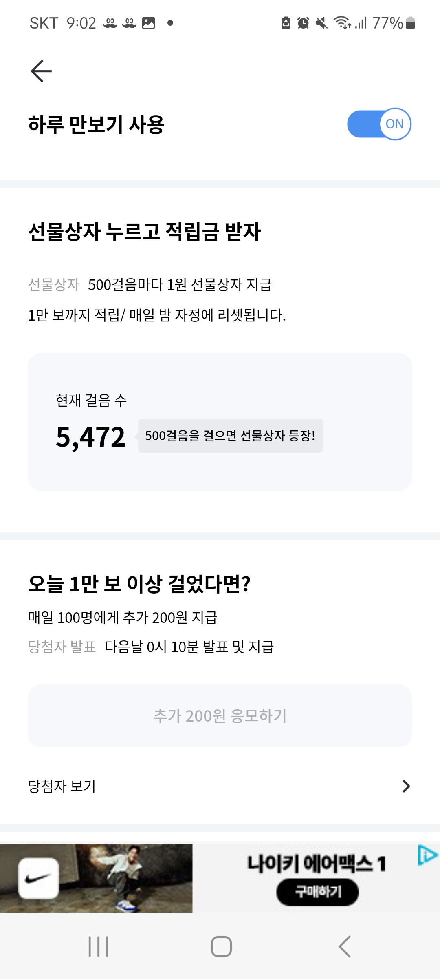
Task: Tap the back arrow at top
Action: coord(41,71)
